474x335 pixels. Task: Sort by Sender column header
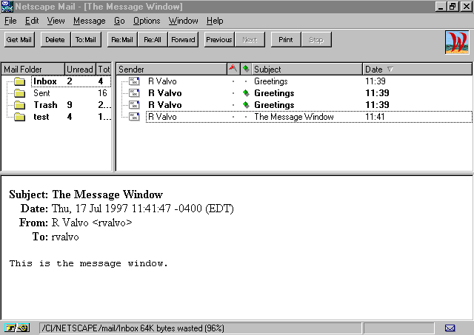tap(171, 69)
